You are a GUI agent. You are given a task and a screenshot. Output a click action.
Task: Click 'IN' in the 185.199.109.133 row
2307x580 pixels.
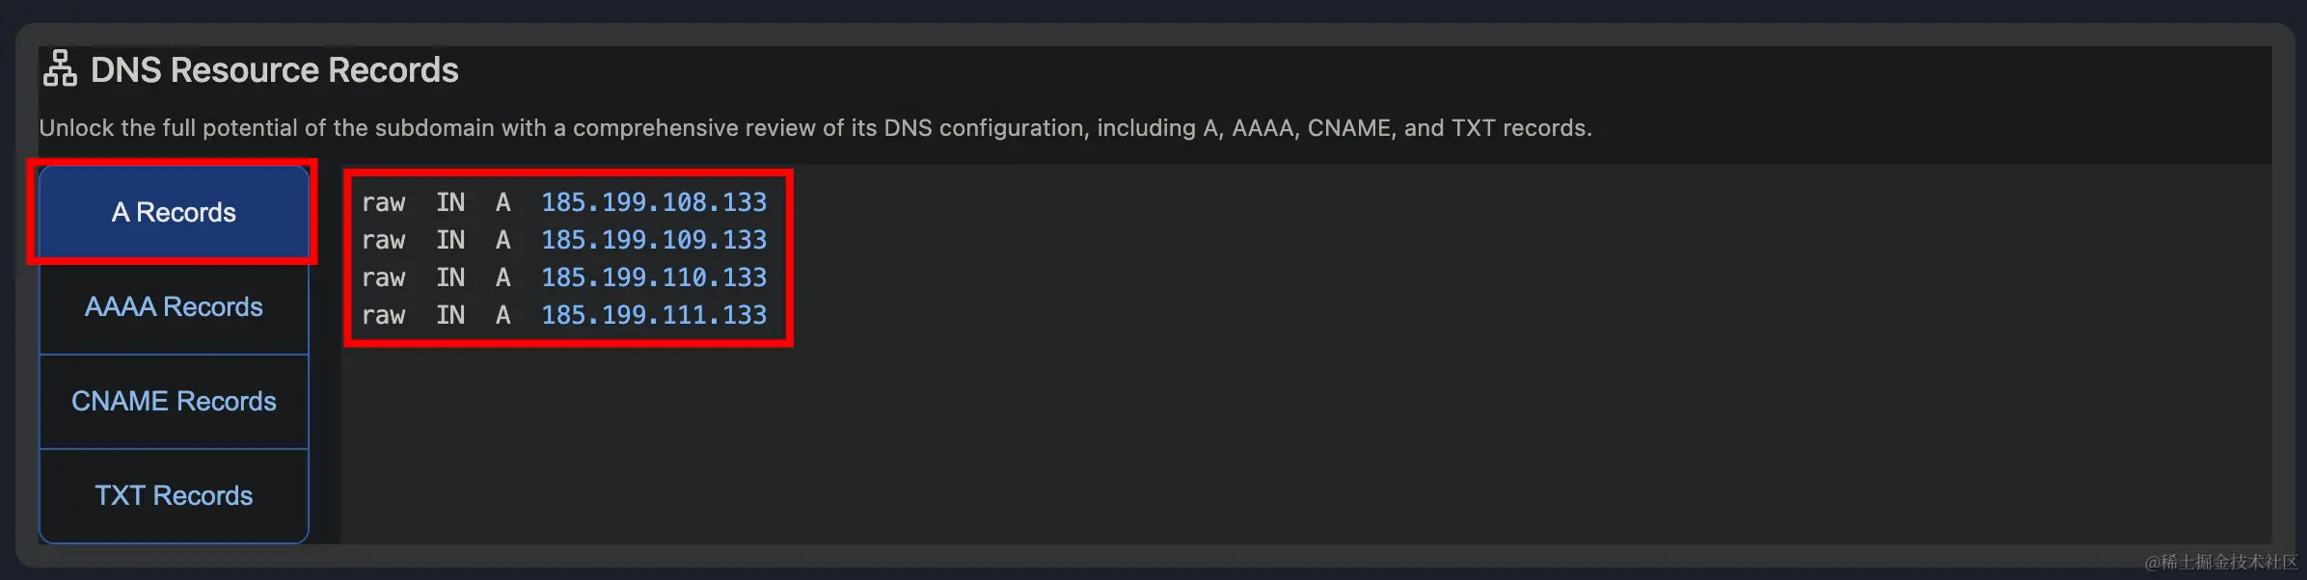point(450,240)
